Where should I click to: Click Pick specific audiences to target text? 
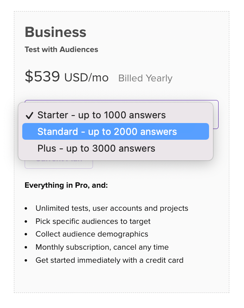(93, 221)
